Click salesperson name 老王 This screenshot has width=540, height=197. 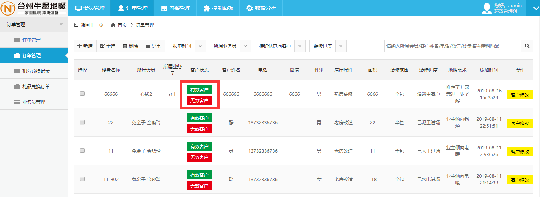pyautogui.click(x=173, y=94)
